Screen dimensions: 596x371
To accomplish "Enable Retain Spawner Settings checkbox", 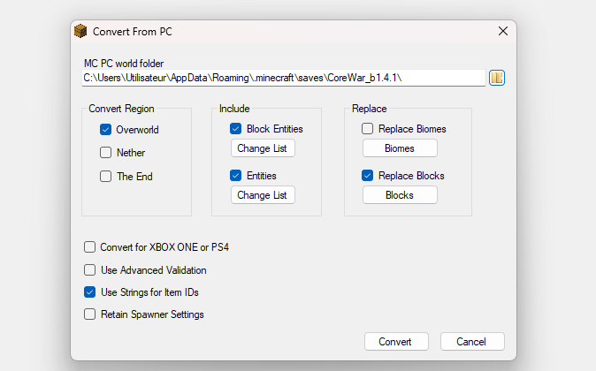I will pos(89,314).
